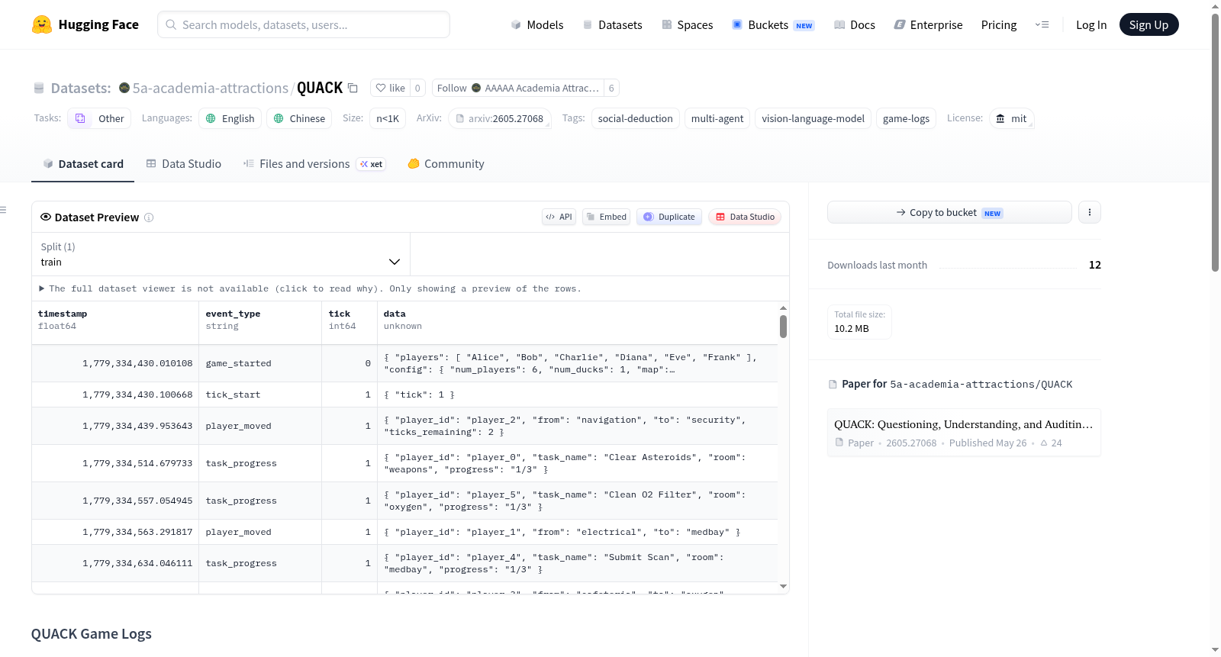
Task: Open the Files and versions tab
Action: pyautogui.click(x=314, y=164)
